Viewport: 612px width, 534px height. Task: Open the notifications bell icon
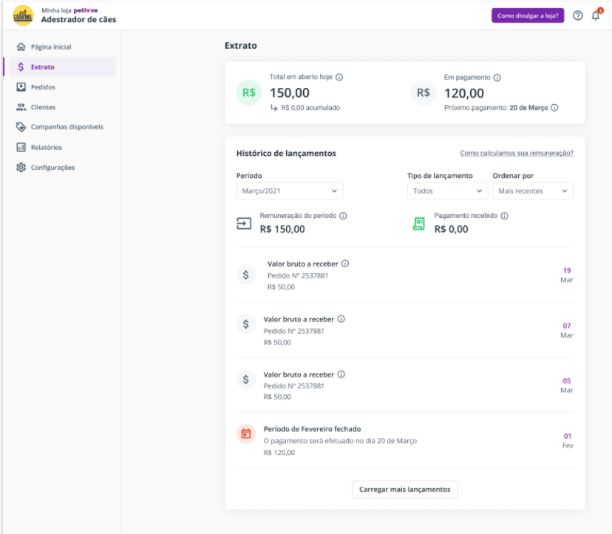[596, 16]
